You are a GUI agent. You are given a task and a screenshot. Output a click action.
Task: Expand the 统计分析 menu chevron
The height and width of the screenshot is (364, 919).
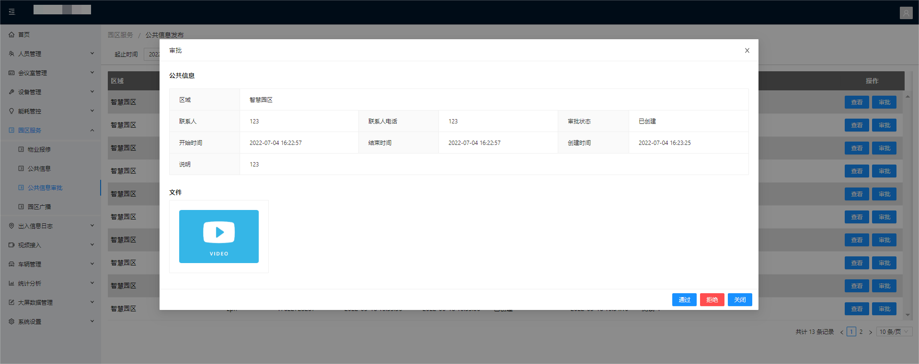[92, 283]
